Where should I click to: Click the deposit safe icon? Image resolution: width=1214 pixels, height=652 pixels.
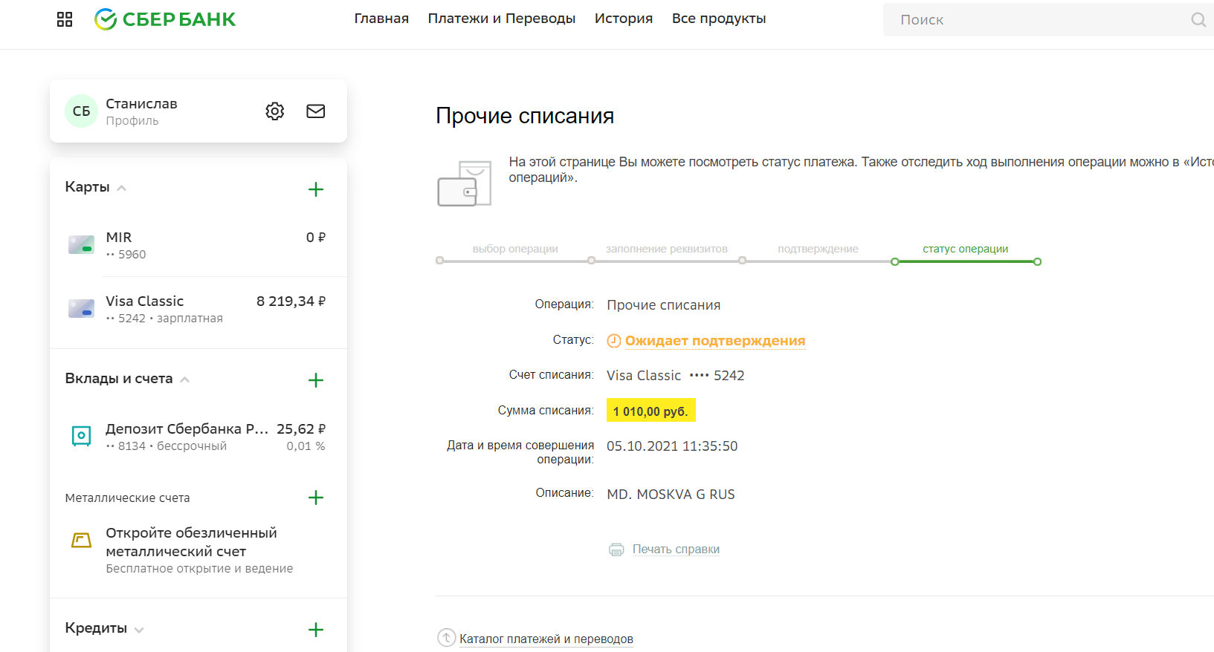click(81, 436)
